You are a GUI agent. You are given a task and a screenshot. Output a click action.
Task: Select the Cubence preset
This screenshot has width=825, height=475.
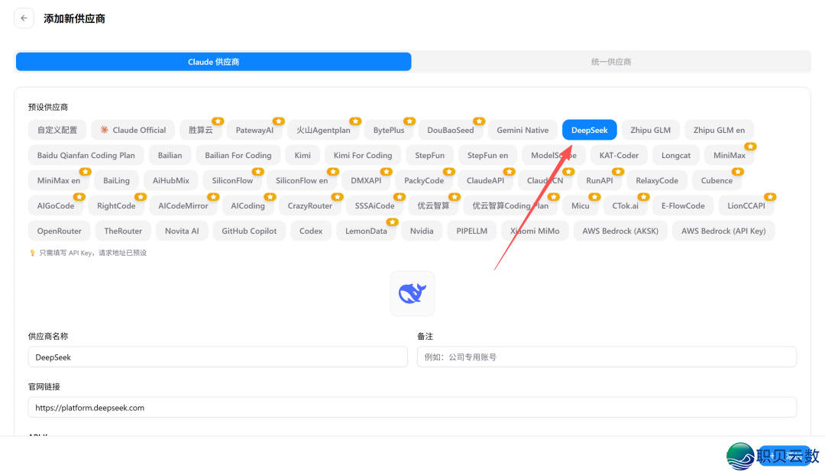(717, 180)
